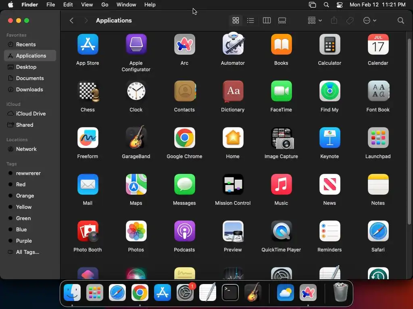The height and width of the screenshot is (309, 413).
Task: Open Apple Configurator in Applications
Action: pyautogui.click(x=136, y=44)
